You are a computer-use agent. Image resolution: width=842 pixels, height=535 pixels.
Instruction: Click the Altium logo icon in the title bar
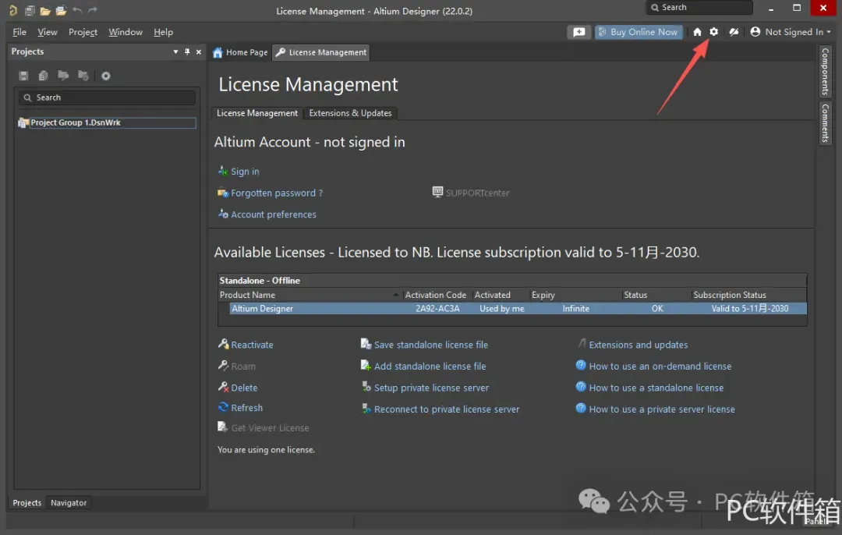coord(13,10)
